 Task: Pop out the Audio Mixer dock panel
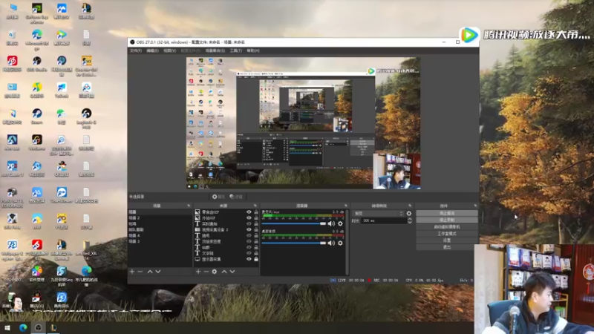(345, 206)
